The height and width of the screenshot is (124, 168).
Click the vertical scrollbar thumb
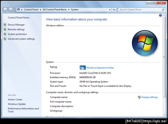[164, 57]
